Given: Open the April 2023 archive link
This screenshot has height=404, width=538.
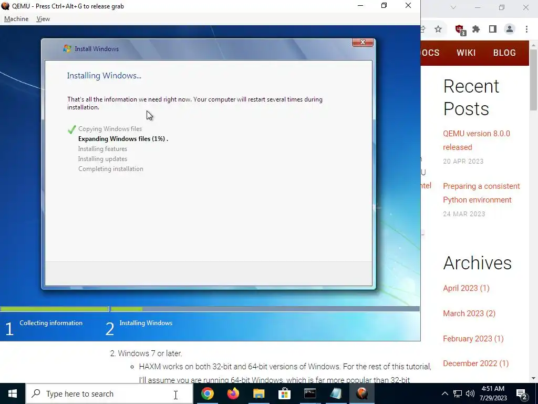Looking at the screenshot, I should 466,288.
